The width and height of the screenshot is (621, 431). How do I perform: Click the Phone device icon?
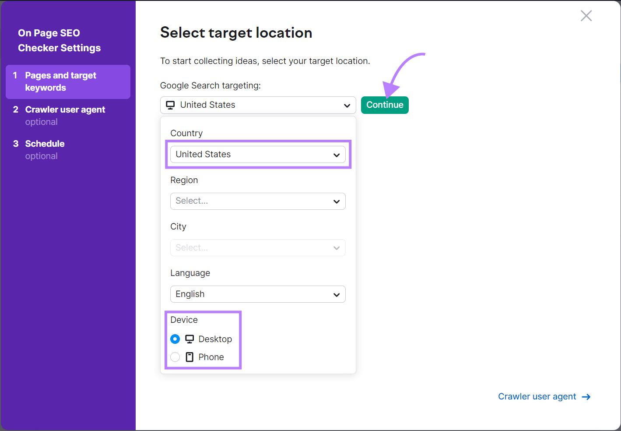coord(189,357)
